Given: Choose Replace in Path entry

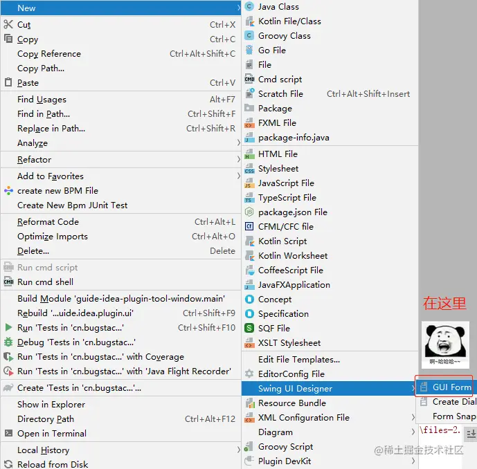Looking at the screenshot, I should tap(120, 128).
